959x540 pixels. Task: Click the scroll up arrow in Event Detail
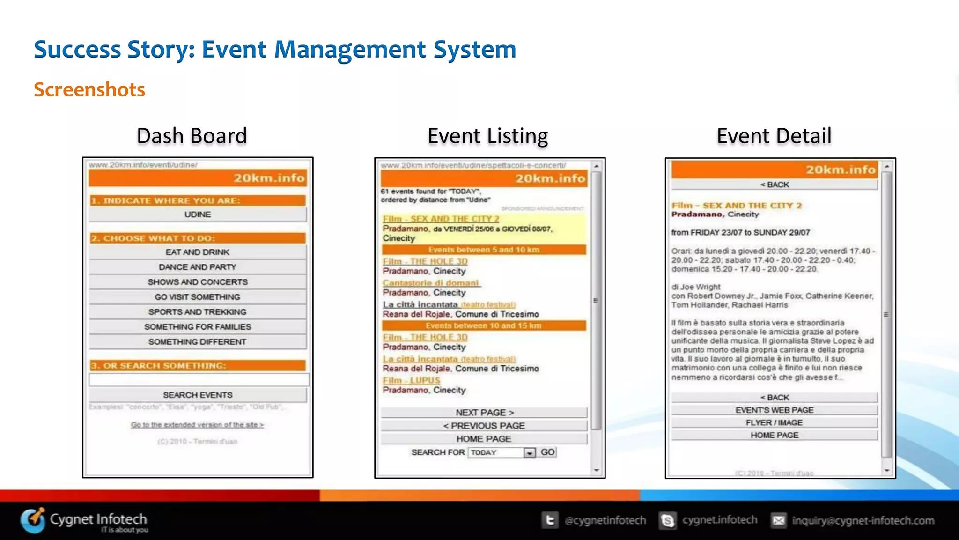point(886,166)
